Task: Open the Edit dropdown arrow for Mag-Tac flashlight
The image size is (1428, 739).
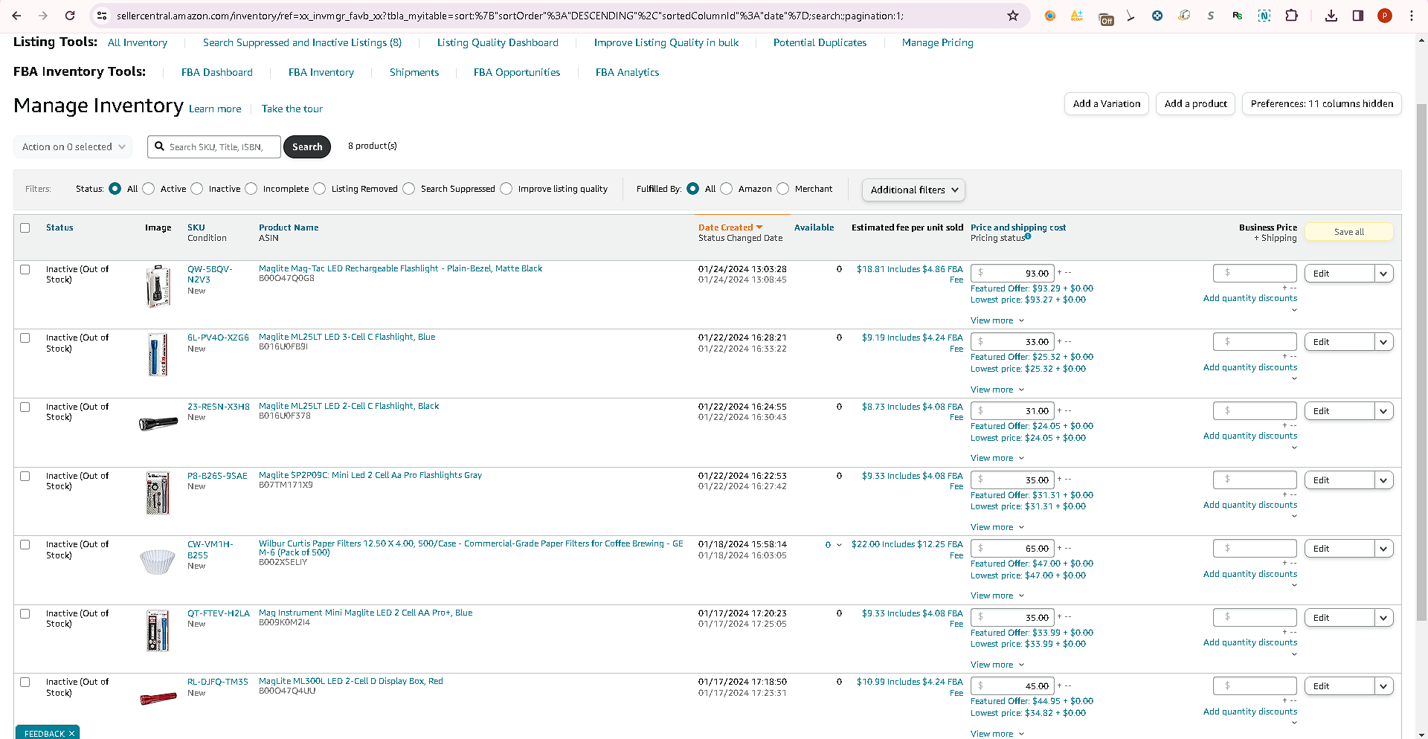Action: (x=1383, y=274)
